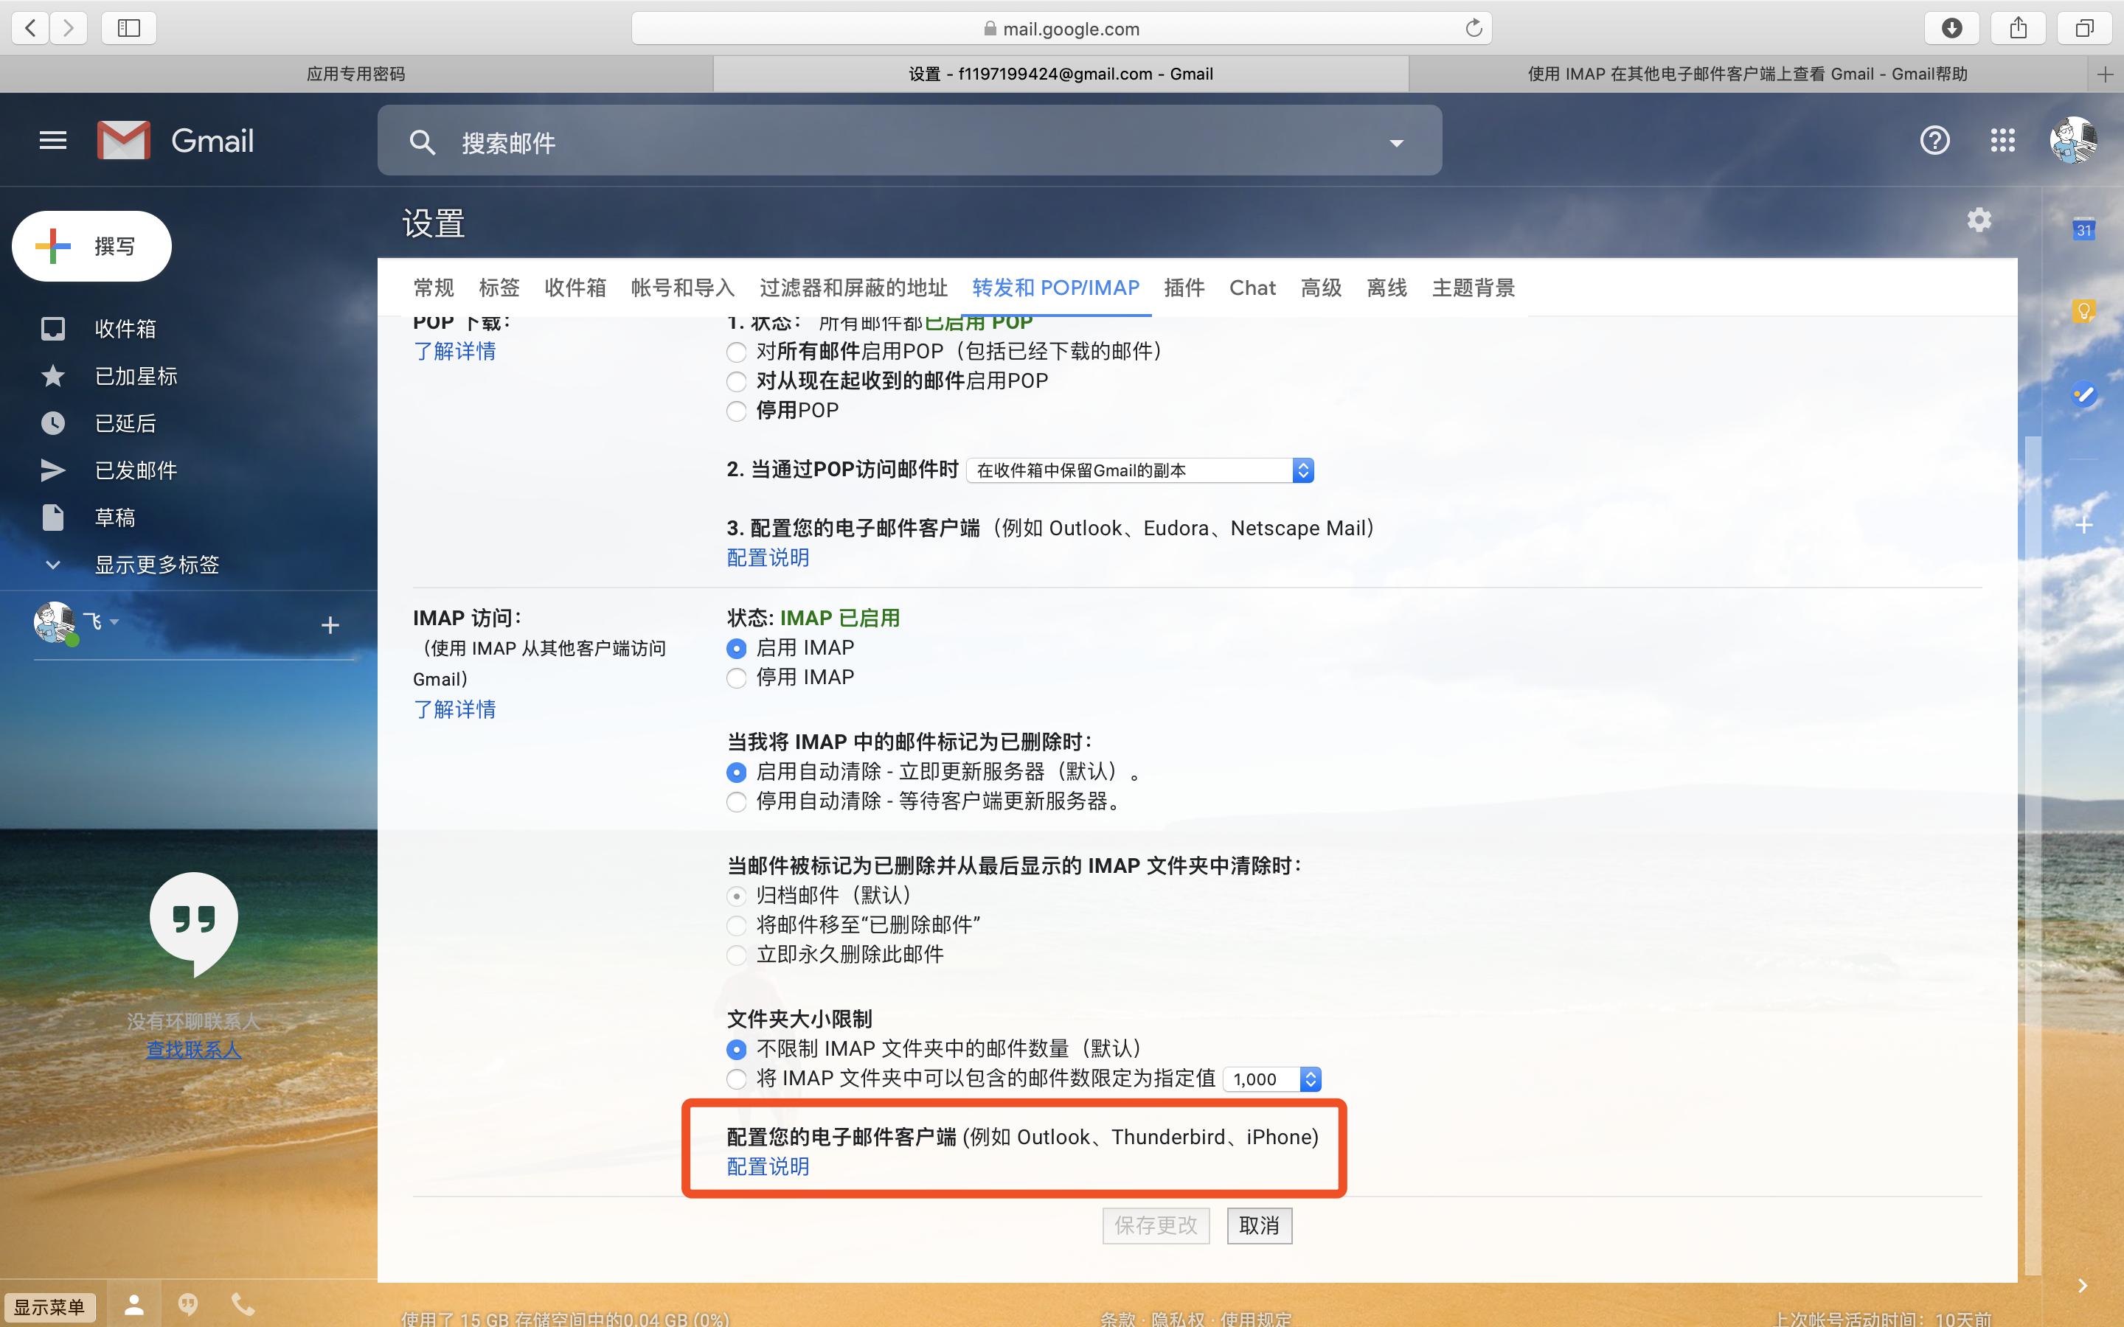Select 停用 IMAP
Screen dimensions: 2124x1327
735,678
